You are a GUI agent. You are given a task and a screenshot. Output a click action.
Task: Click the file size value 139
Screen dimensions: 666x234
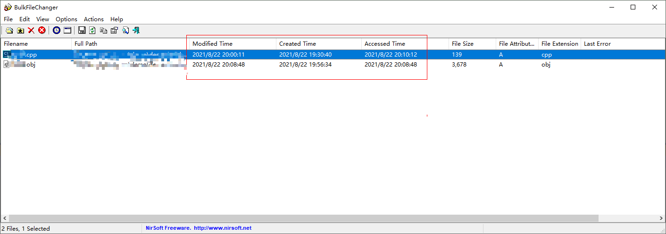[x=457, y=55]
